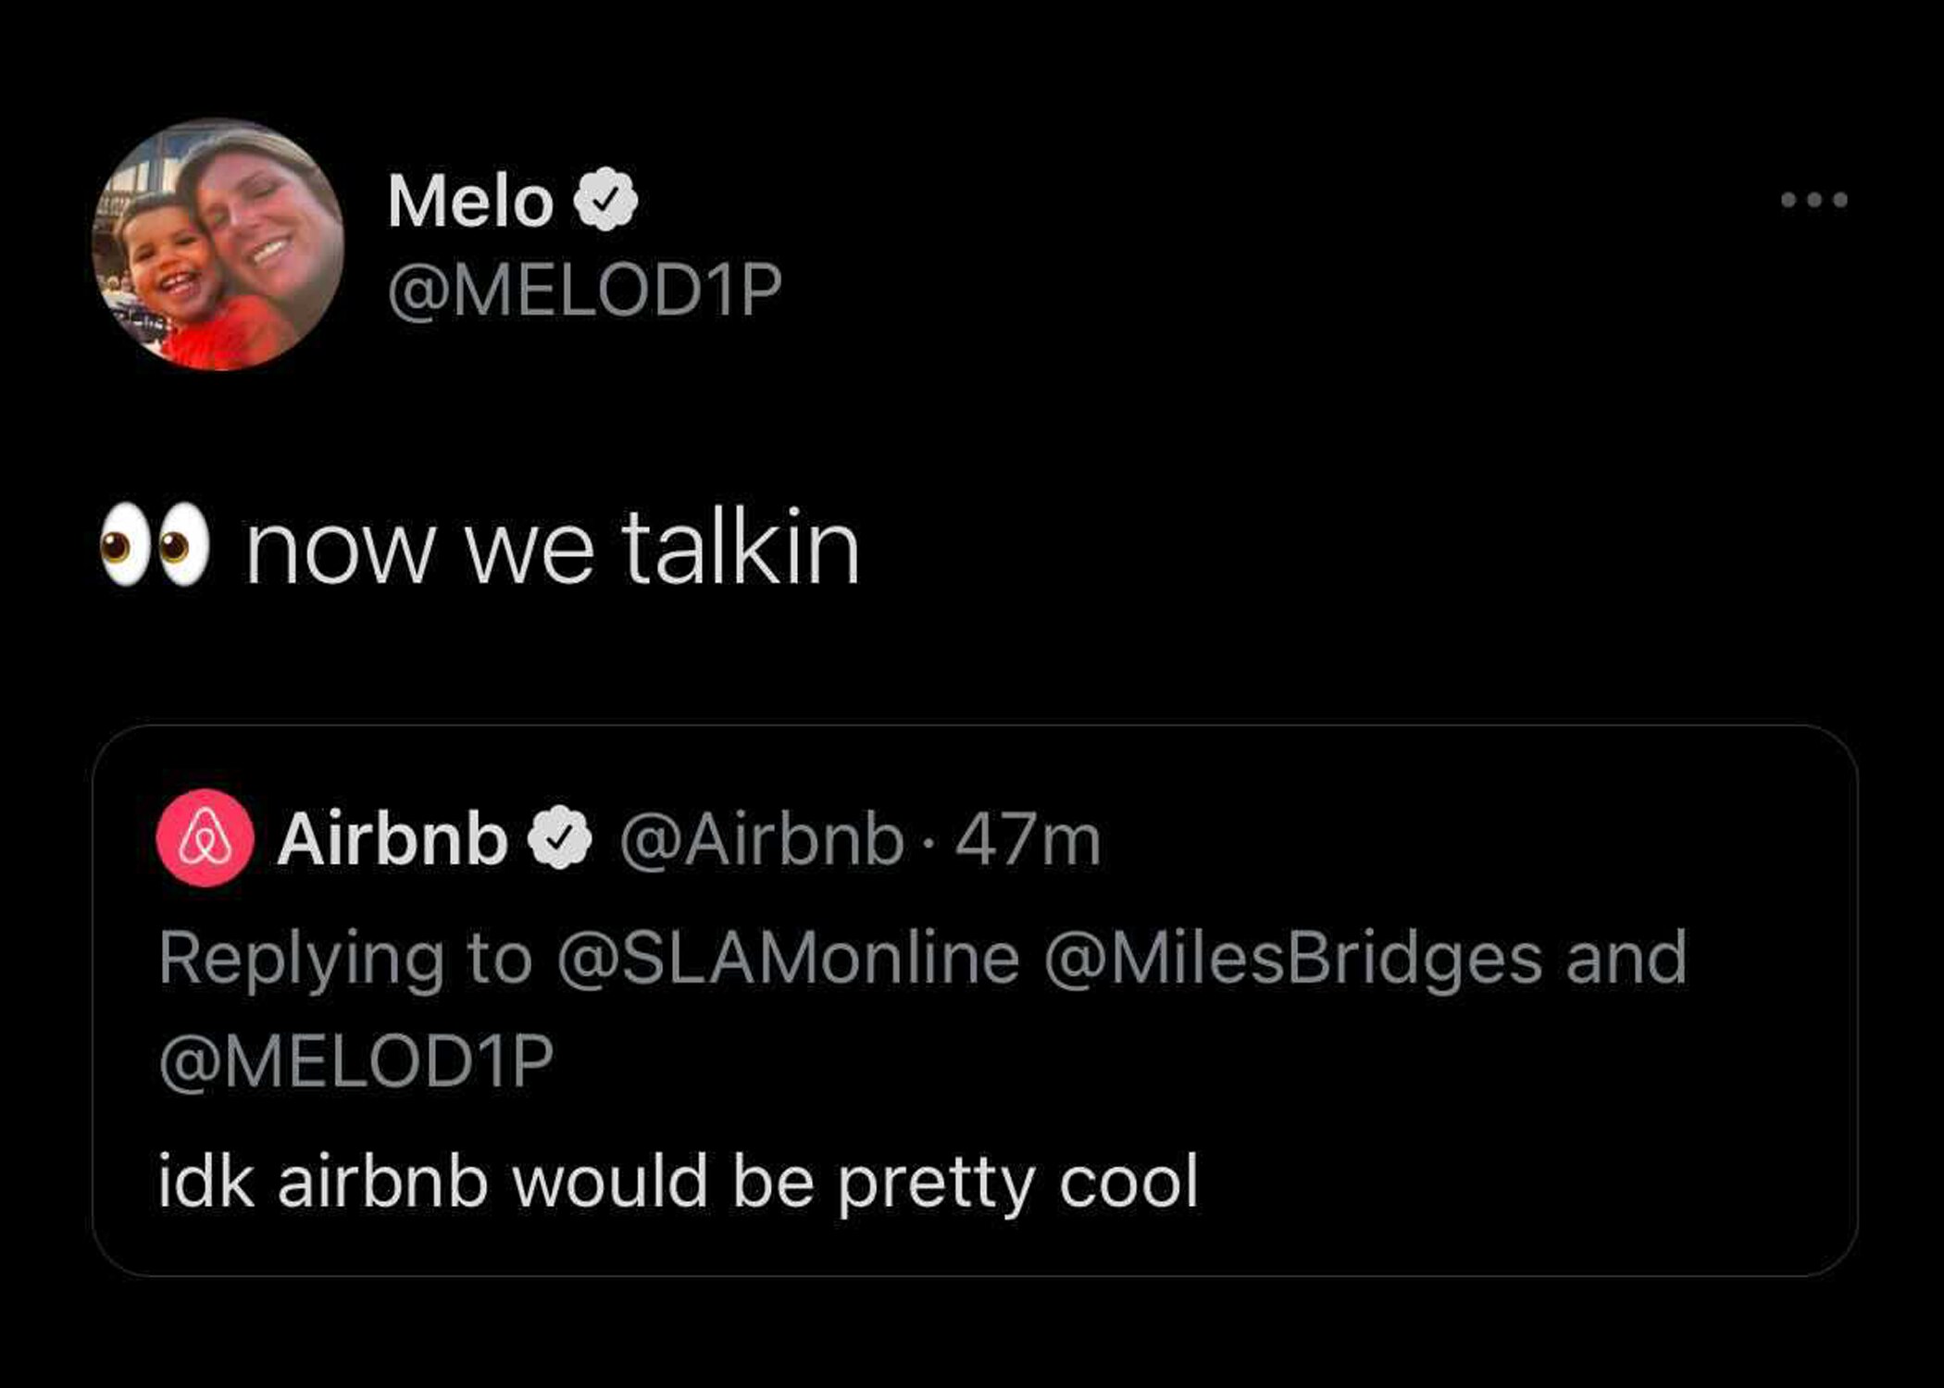Click the Melo display name

(470, 201)
